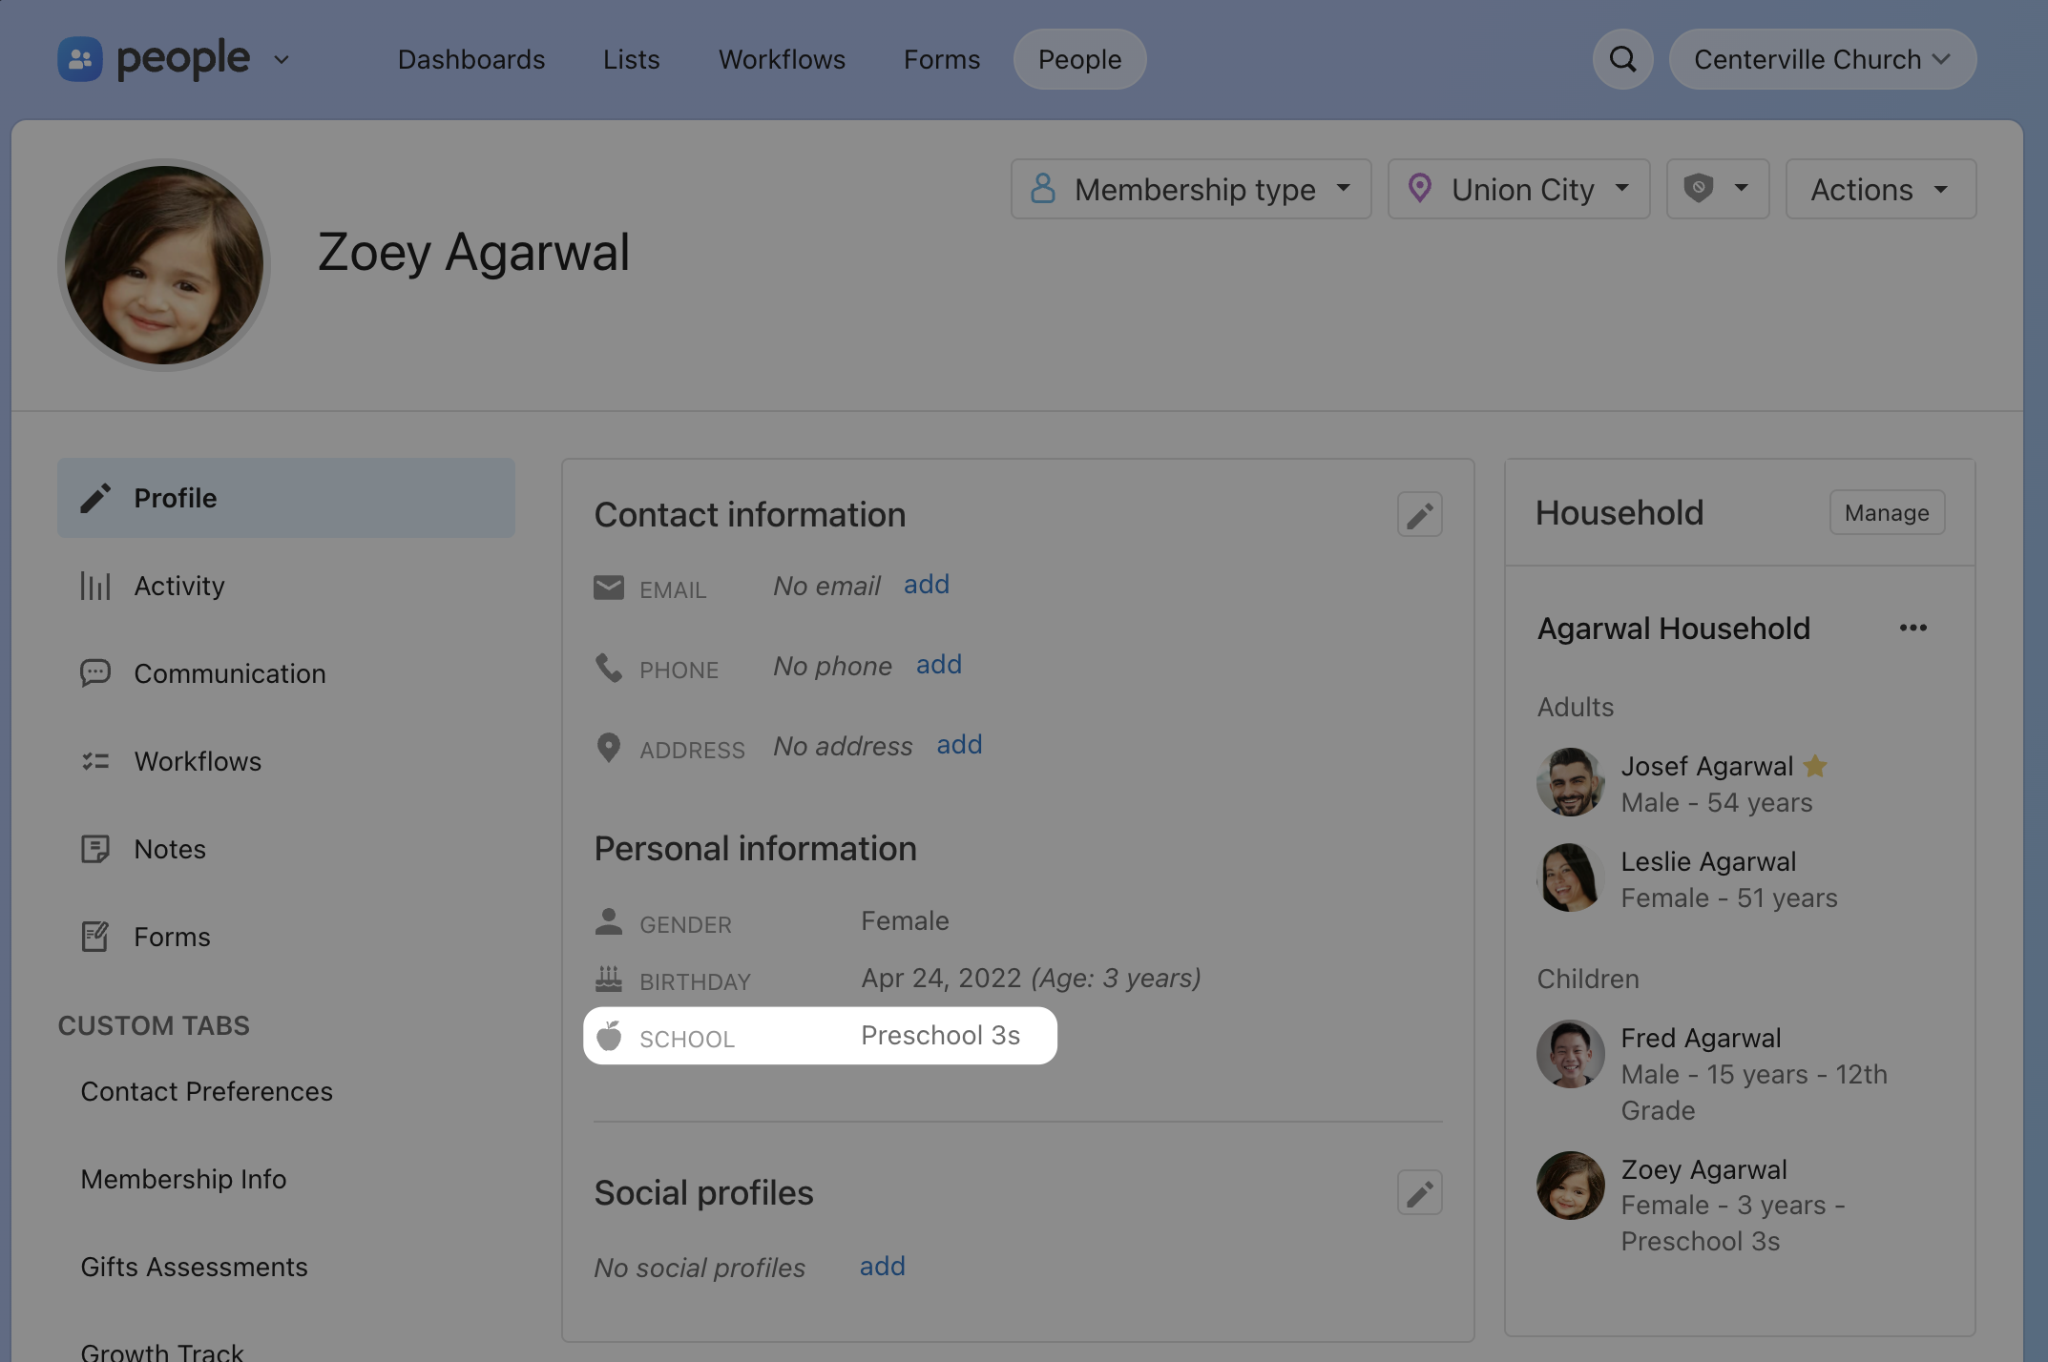Open Josef Agarwal's profile photo
This screenshot has height=1362, width=2048.
click(1570, 782)
